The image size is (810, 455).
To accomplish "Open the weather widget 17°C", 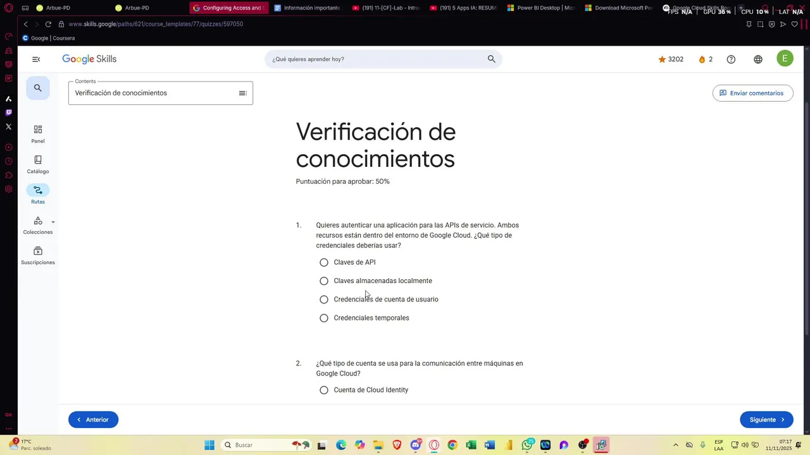I will pos(32,445).
